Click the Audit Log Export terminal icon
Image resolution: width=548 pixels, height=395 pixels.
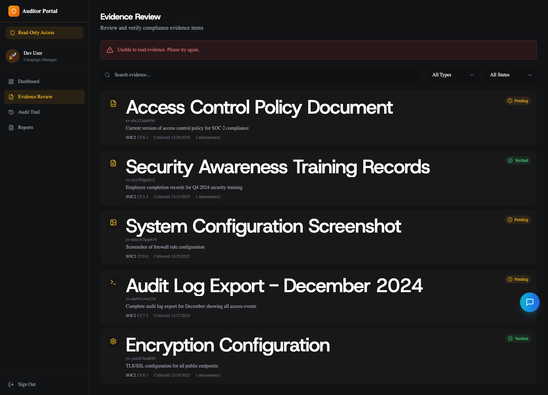113,282
